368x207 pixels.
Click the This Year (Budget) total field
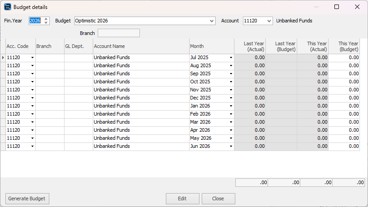pos(349,183)
